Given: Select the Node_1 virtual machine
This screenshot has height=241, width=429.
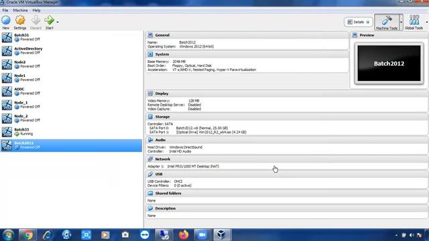Looking at the screenshot, I should [x=71, y=104].
